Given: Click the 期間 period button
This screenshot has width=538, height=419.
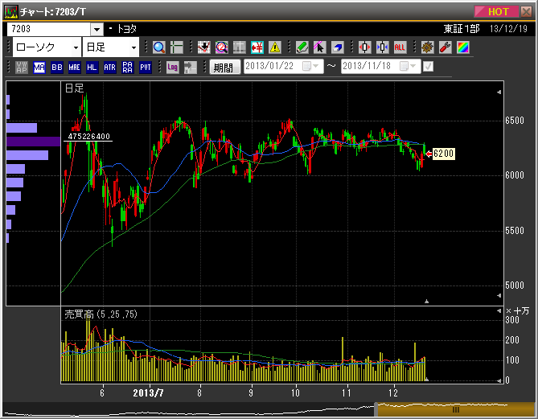Looking at the screenshot, I should point(225,68).
